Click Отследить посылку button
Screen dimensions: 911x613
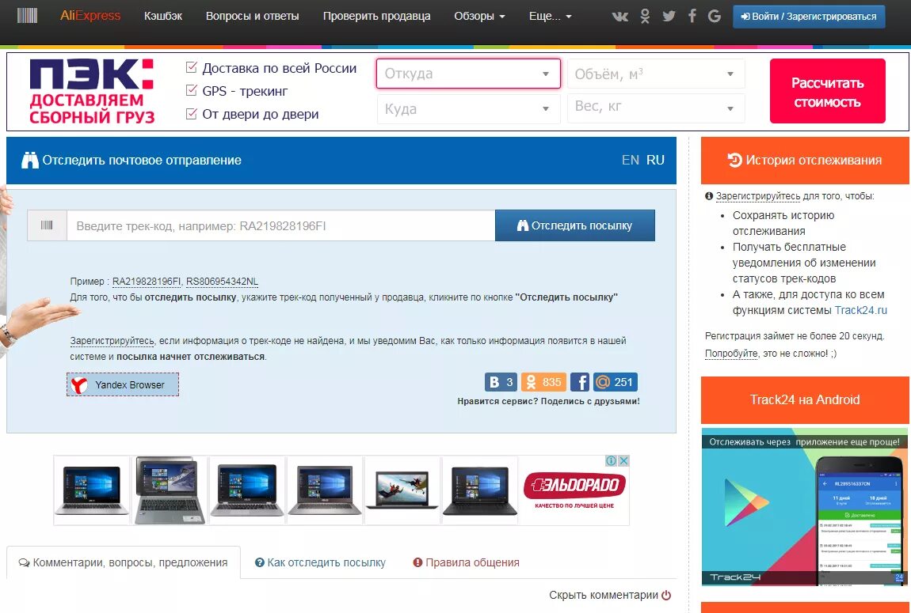574,225
